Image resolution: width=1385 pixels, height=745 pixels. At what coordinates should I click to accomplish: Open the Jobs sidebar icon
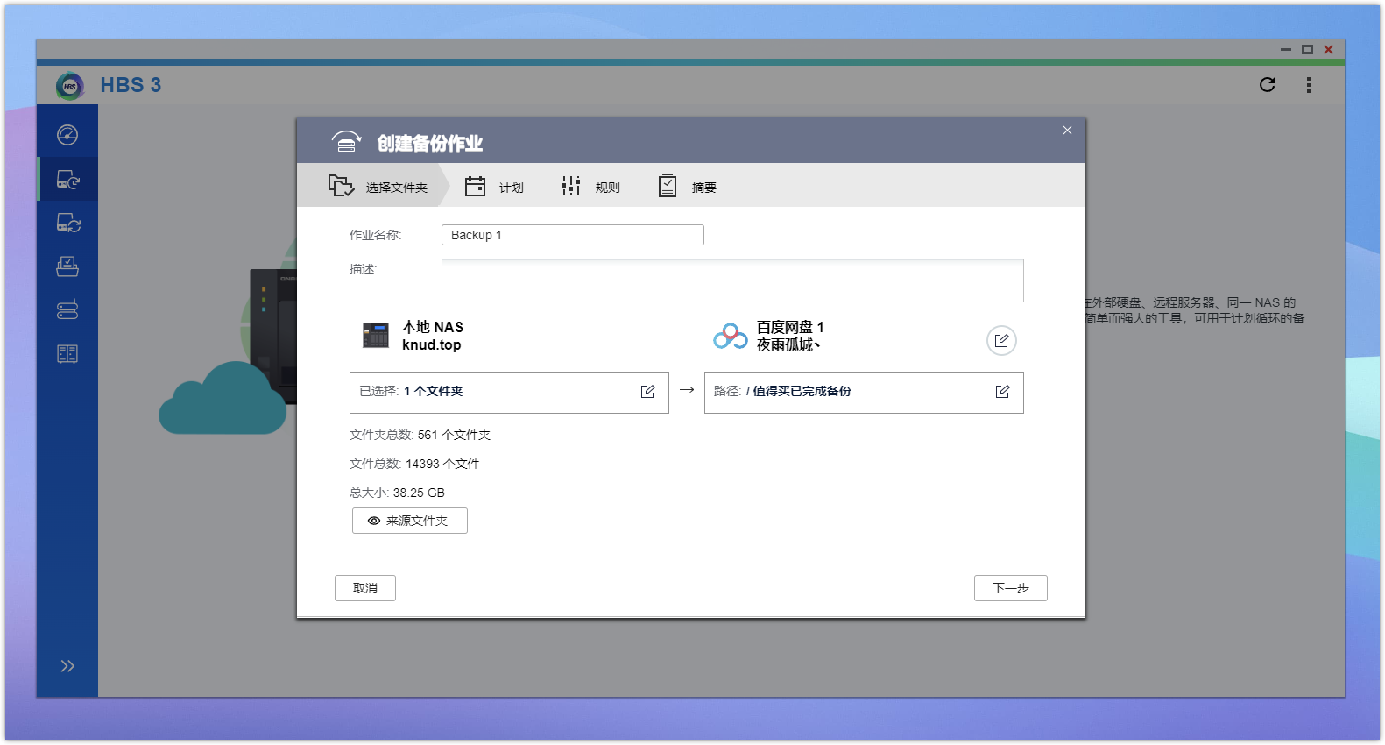67,266
